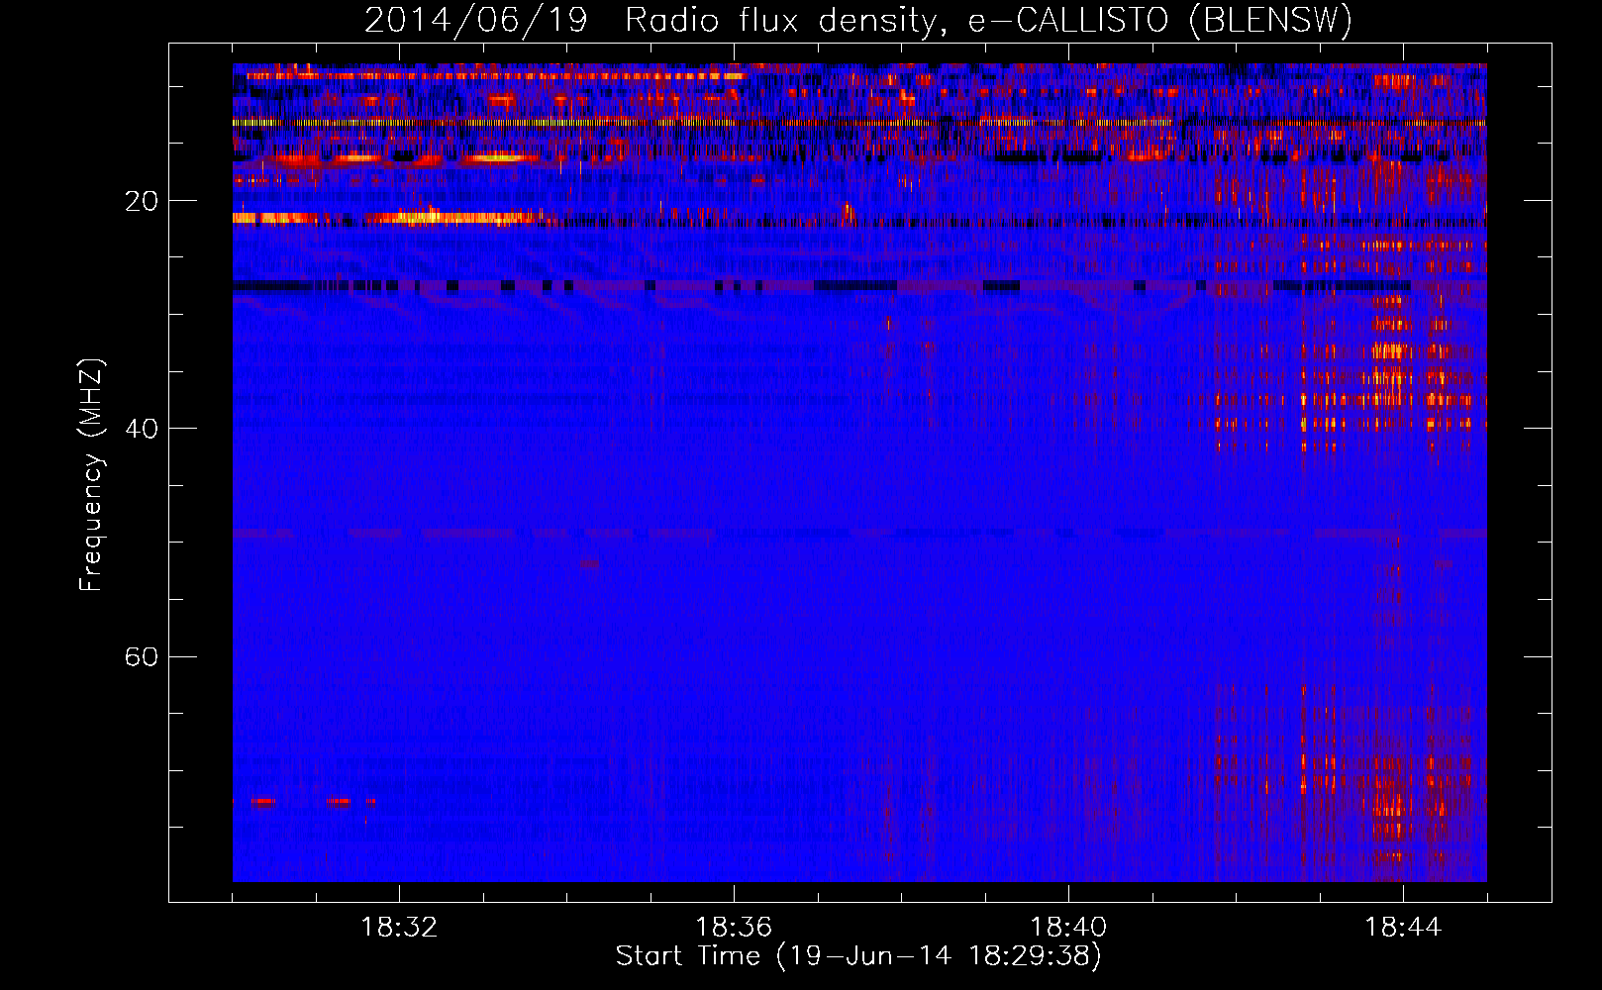1602x990 pixels.
Task: Click the 'e-CALLISTO (BLENSW)' title text
Action: pyautogui.click(x=1160, y=21)
